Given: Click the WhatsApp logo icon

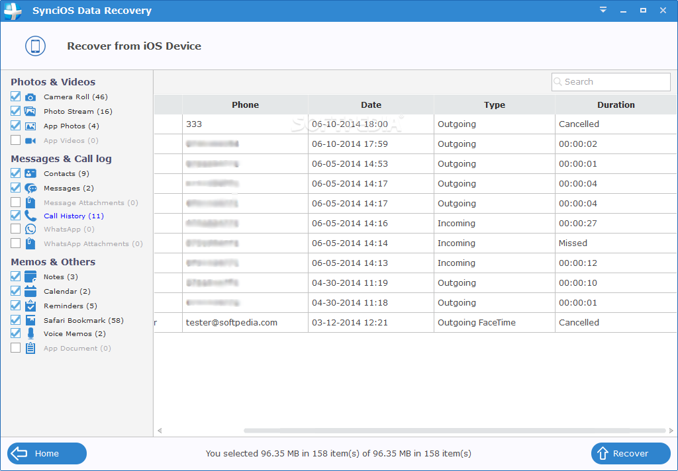Looking at the screenshot, I should click(x=30, y=229).
